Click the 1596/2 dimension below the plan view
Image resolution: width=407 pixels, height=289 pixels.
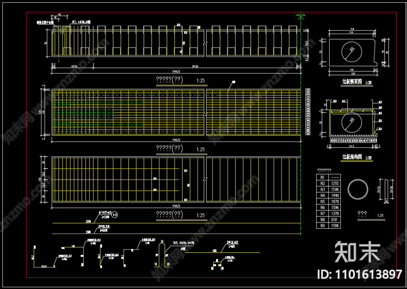pyautogui.click(x=176, y=140)
